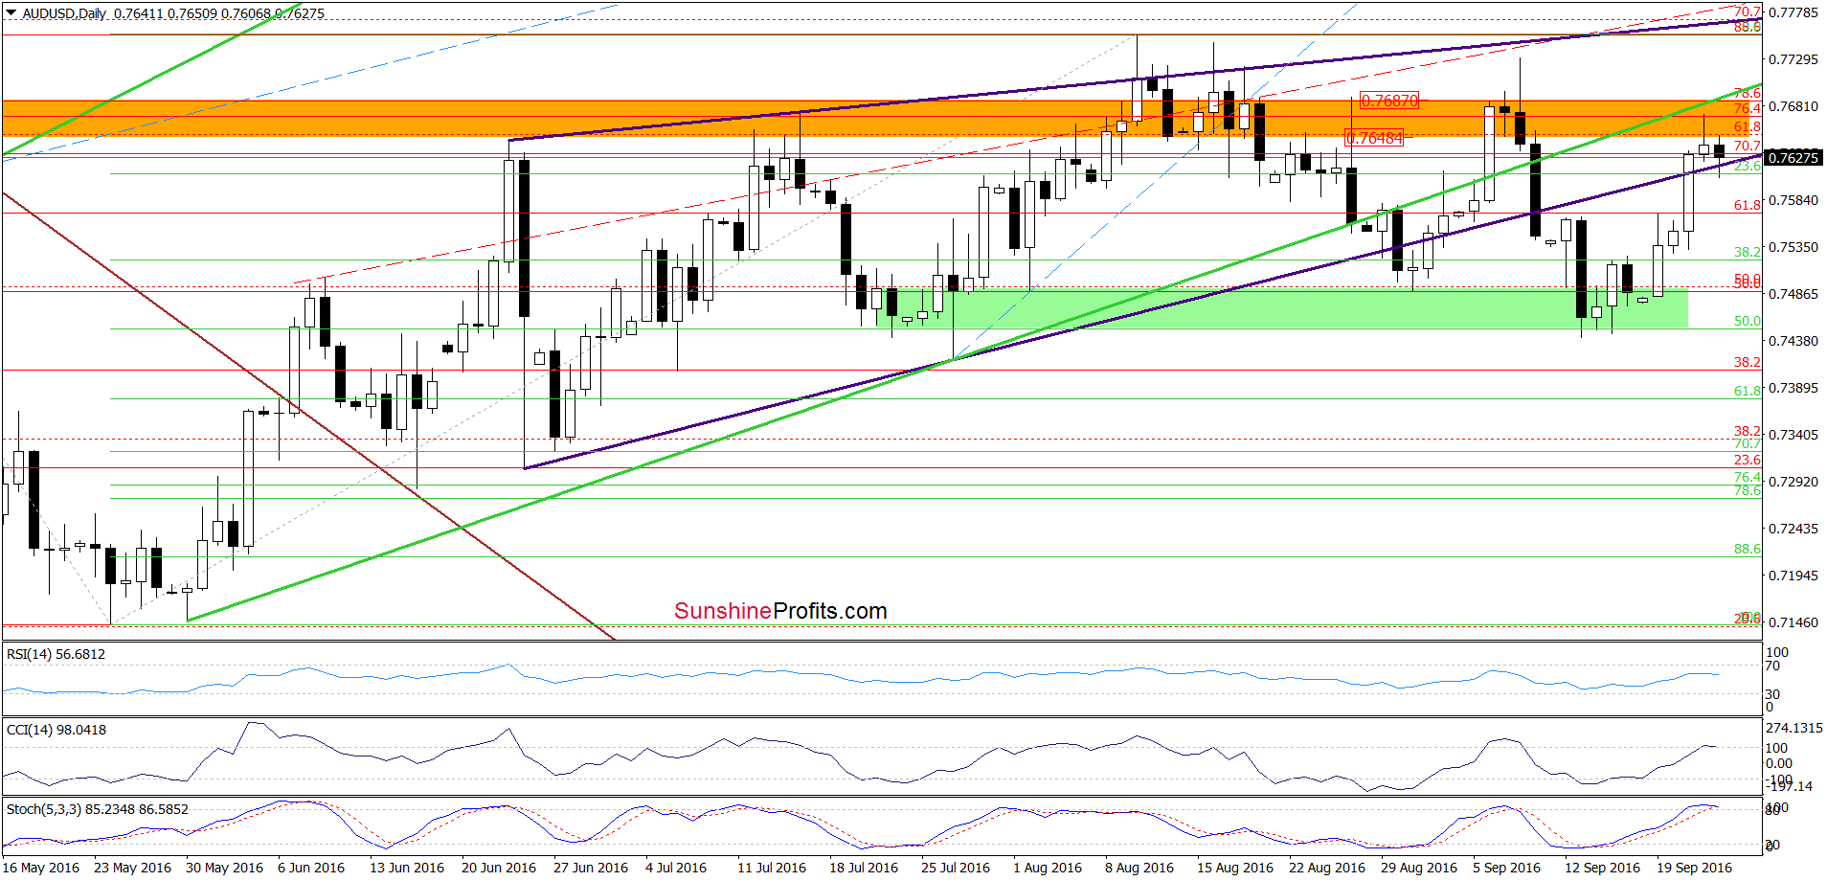Click the 8 Aug 2016 date label
The height and width of the screenshot is (881, 1827).
tap(1139, 868)
